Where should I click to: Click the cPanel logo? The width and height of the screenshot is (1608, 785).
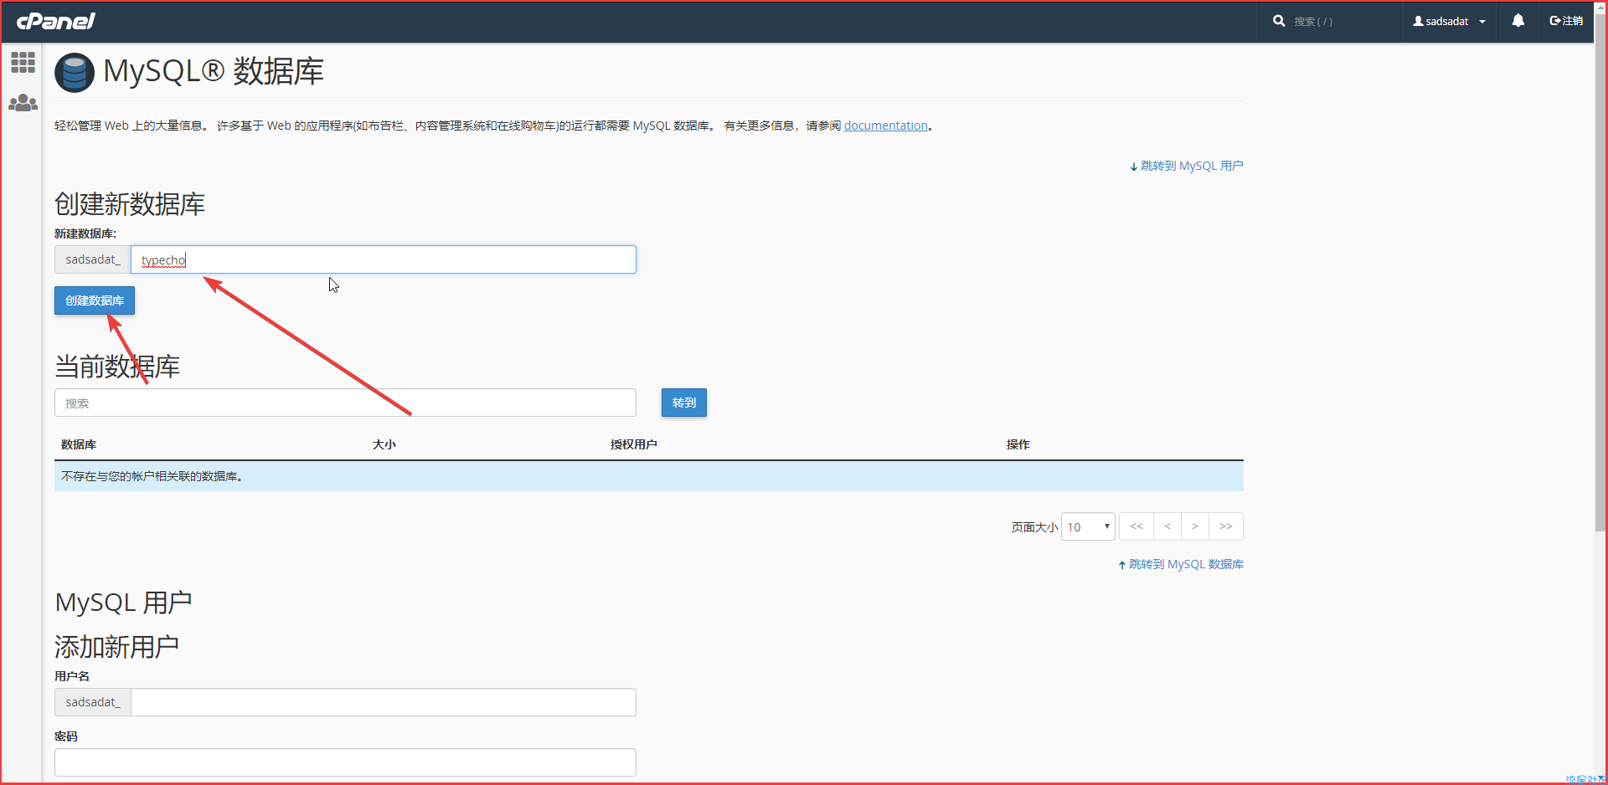click(56, 21)
